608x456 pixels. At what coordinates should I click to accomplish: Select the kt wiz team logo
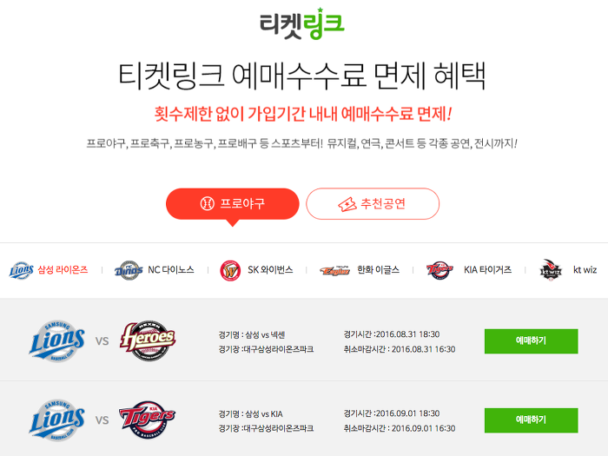point(551,270)
